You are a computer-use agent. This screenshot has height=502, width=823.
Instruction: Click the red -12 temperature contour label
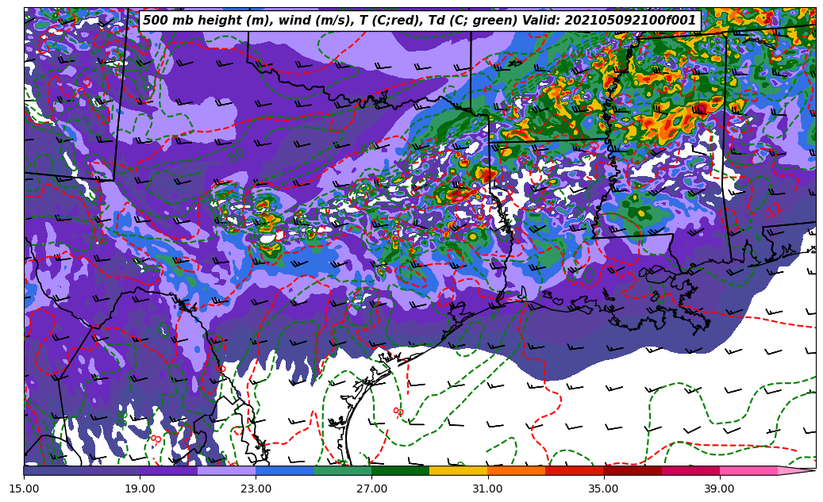(774, 211)
